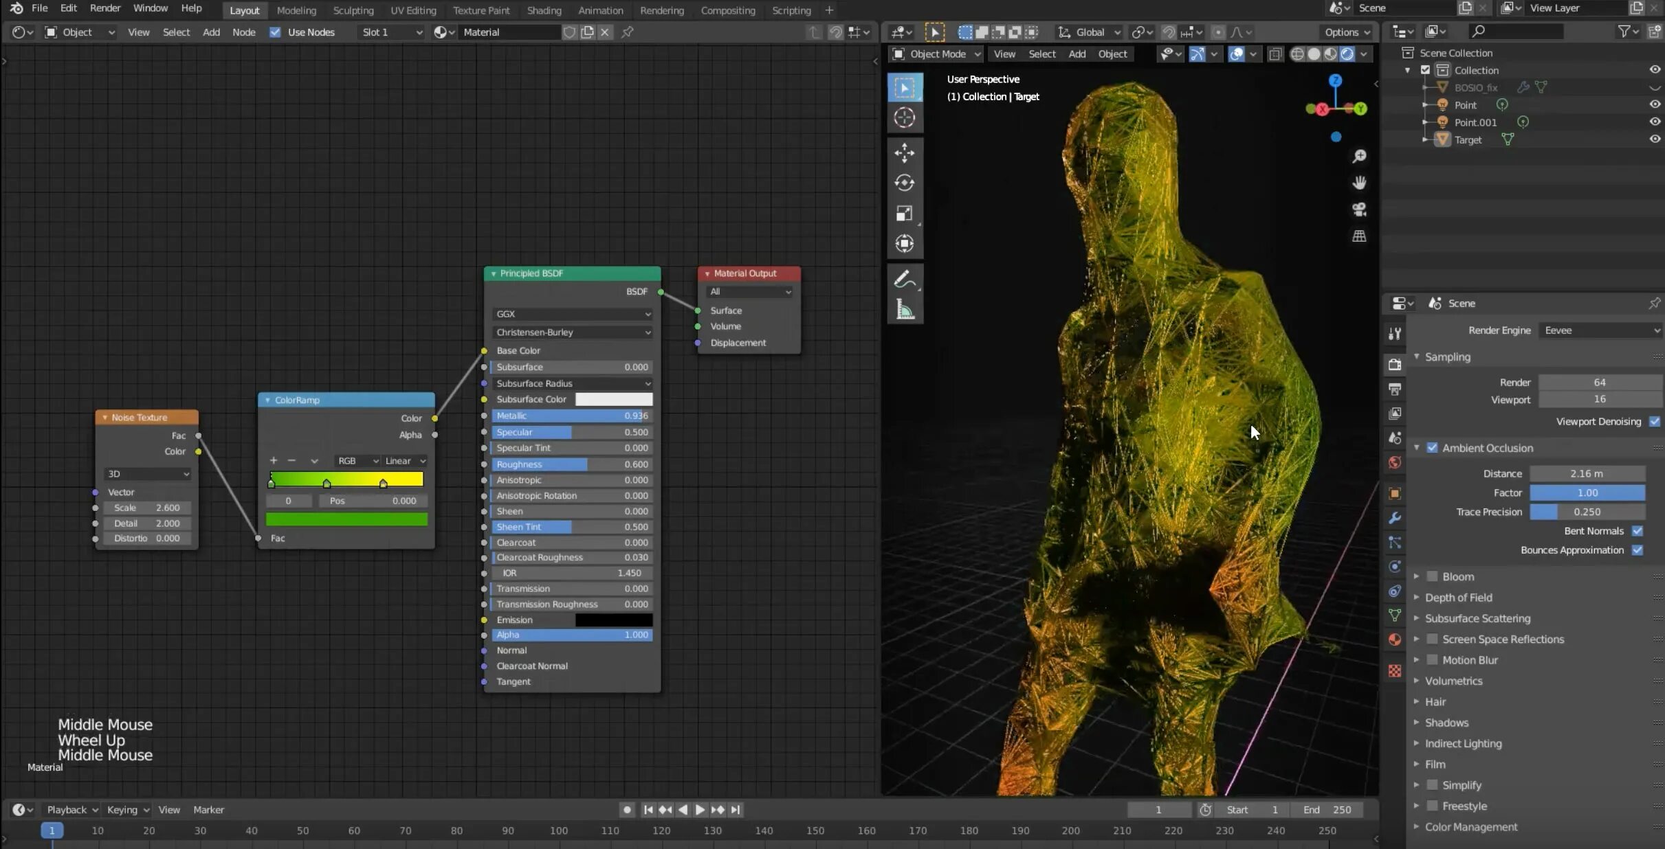Screen dimensions: 1665x849
Task: Click the 3D Cursor tool
Action: [904, 117]
